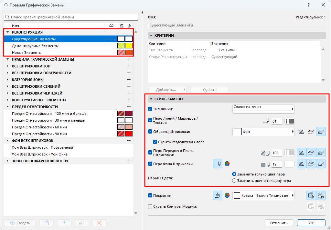The image size is (331, 230).
Task: Click pen mode button in Перо Фона Штриховки row
Action: pos(218,164)
